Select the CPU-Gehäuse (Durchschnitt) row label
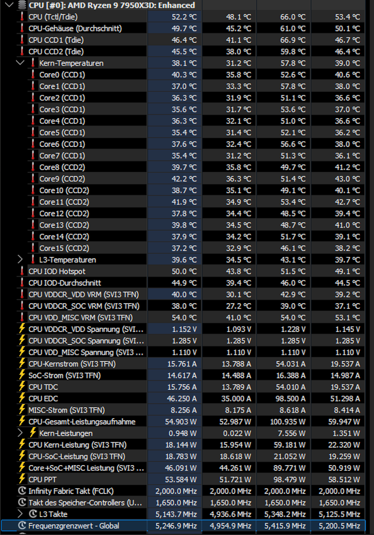Screen dimensions: 374x535 (75, 29)
